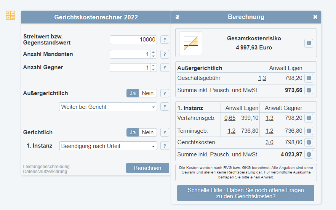Open help for Außergerichtlich Ja/Nein toggle
This screenshot has width=336, height=210.
tap(165, 93)
